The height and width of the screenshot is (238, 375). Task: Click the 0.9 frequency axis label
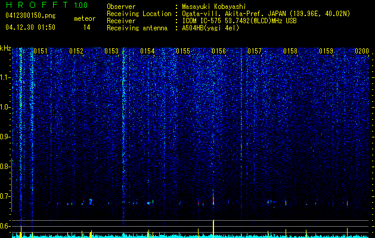click(x=5, y=137)
